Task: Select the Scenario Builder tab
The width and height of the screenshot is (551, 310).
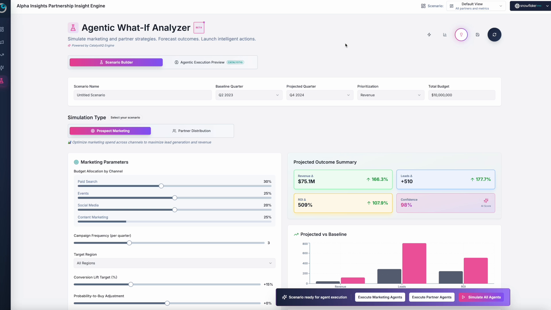Action: tap(116, 62)
